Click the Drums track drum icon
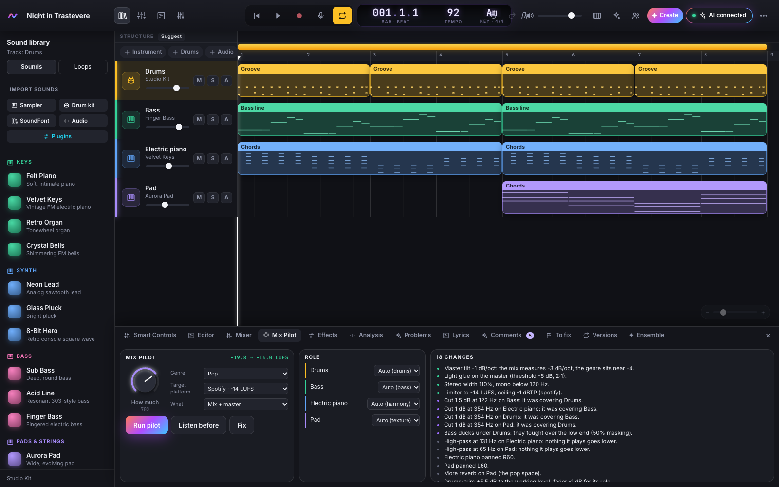This screenshot has width=779, height=487. coord(131,81)
